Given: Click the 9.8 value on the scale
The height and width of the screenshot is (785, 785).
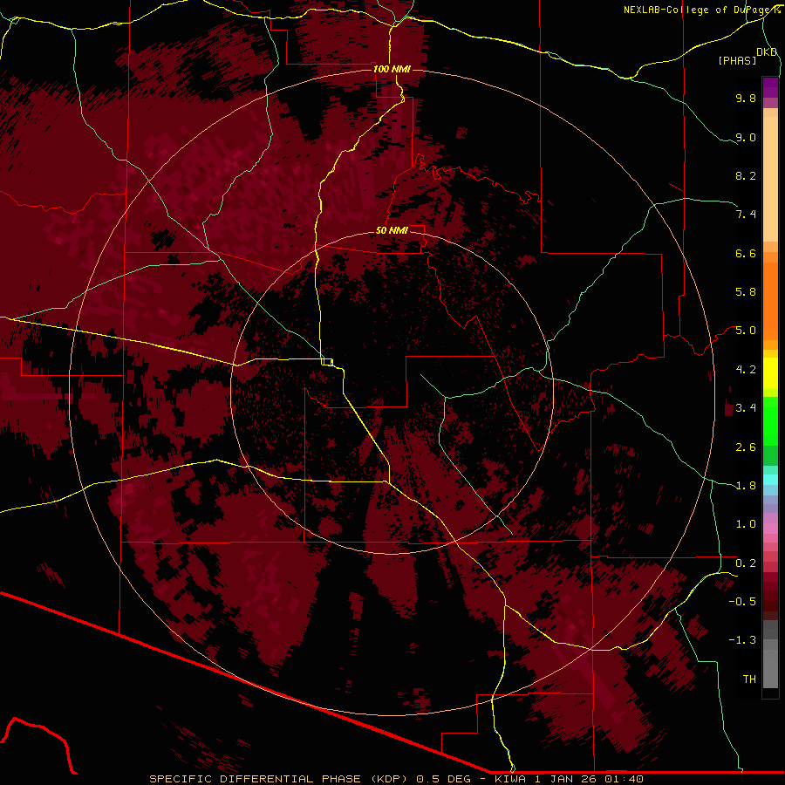Looking at the screenshot, I should tap(746, 98).
